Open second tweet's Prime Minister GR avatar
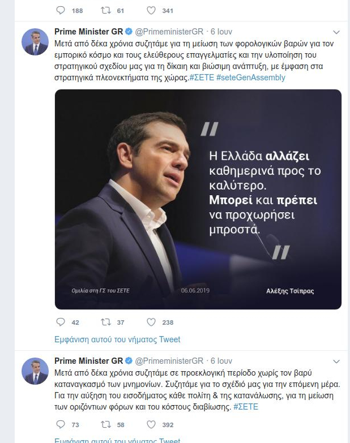The image size is (350, 443). [35, 371]
